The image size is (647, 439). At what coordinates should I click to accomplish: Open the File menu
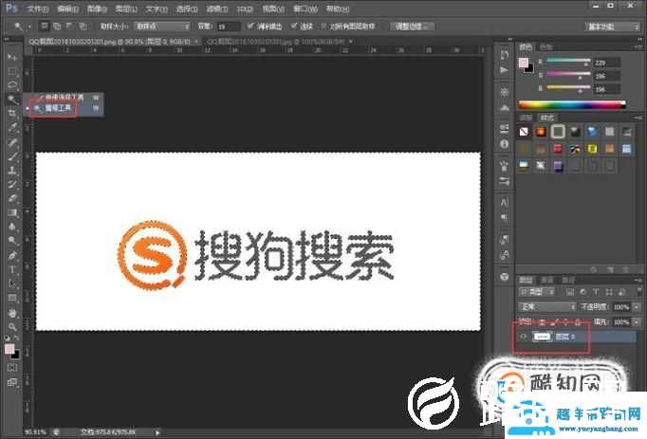coord(38,9)
